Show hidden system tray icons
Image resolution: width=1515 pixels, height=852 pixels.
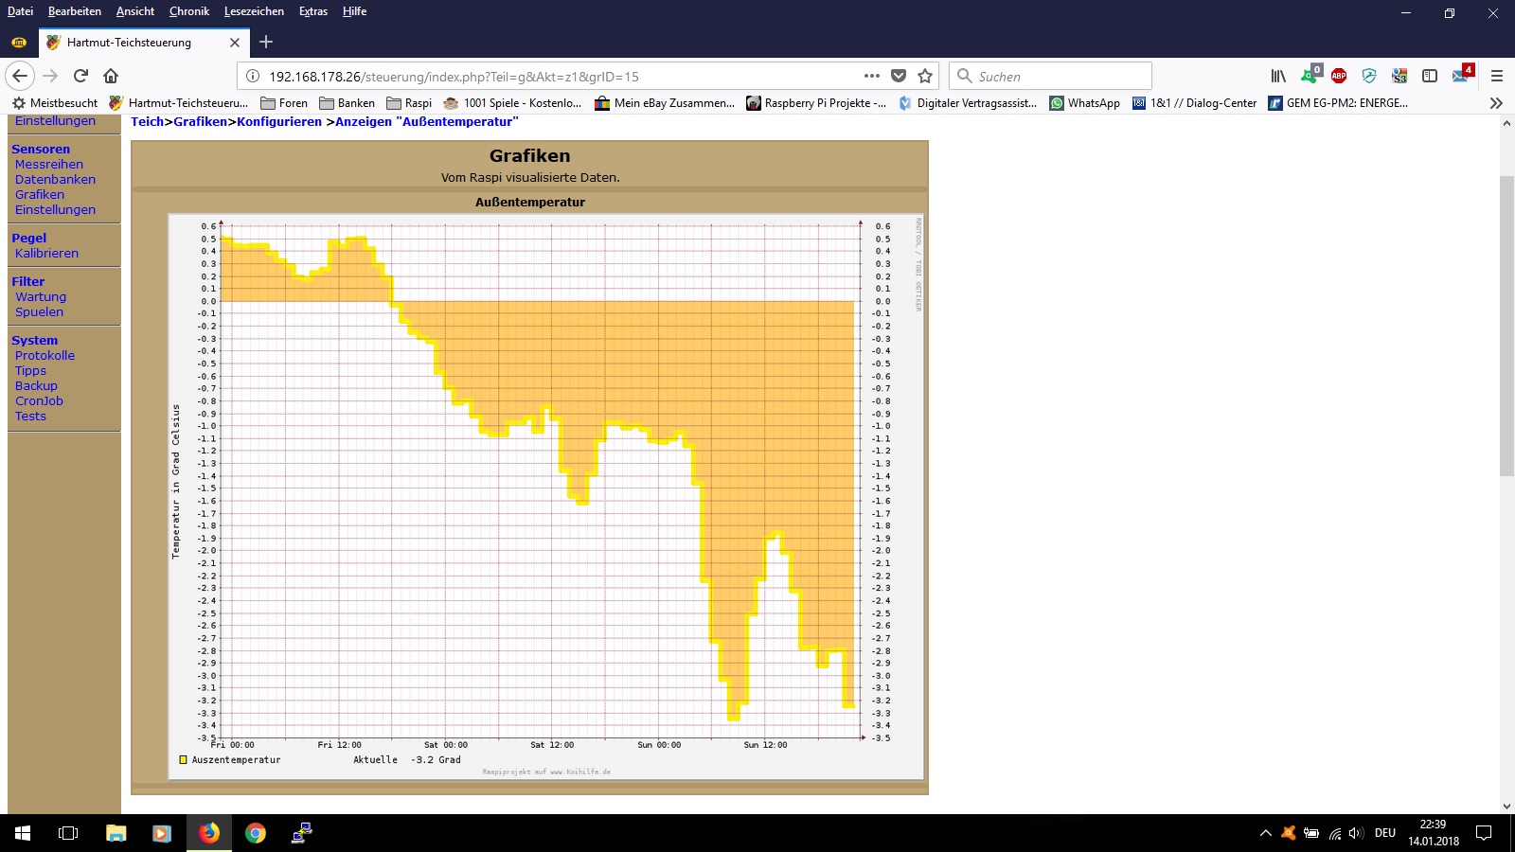(x=1265, y=833)
